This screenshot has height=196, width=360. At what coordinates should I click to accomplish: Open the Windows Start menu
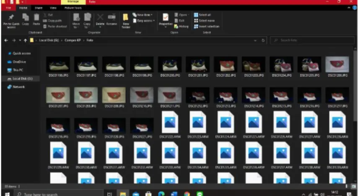pos(7,194)
